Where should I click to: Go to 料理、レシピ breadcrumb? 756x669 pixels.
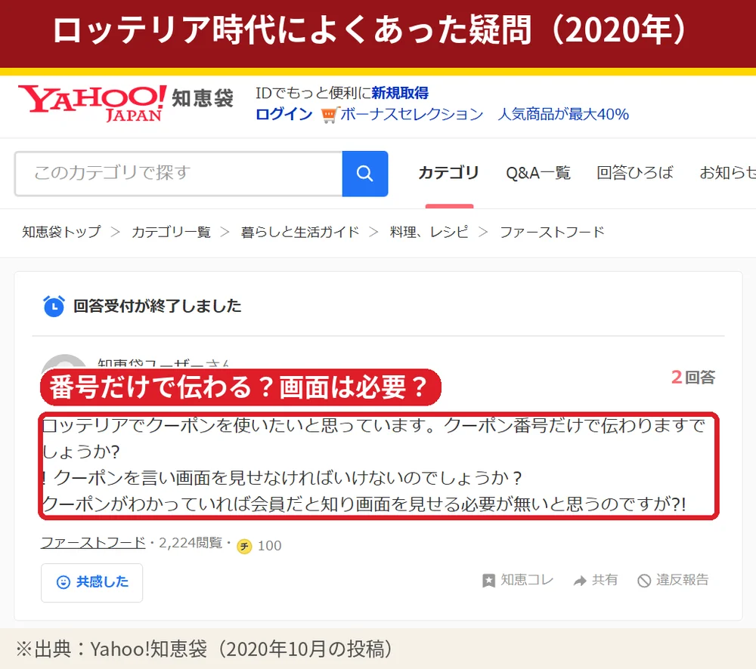pos(429,232)
